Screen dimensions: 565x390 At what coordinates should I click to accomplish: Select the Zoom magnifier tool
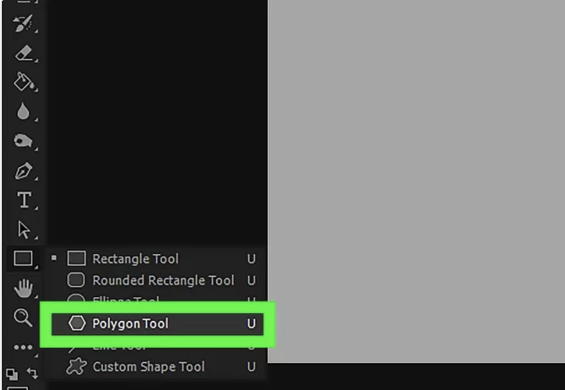click(23, 317)
